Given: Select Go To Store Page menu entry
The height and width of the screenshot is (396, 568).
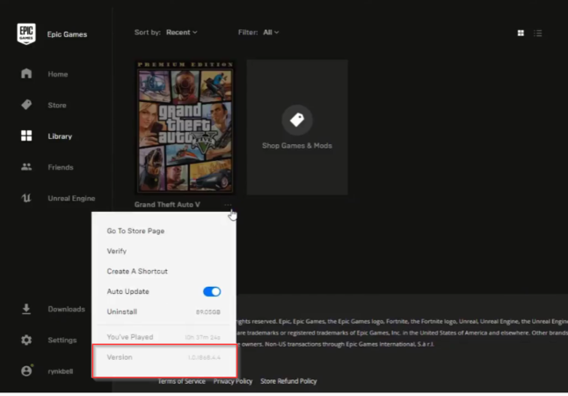Looking at the screenshot, I should (135, 231).
